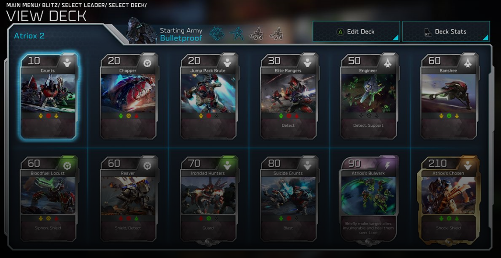Click the Suicide Grunts card
The width and height of the screenshot is (501, 258).
tap(289, 199)
